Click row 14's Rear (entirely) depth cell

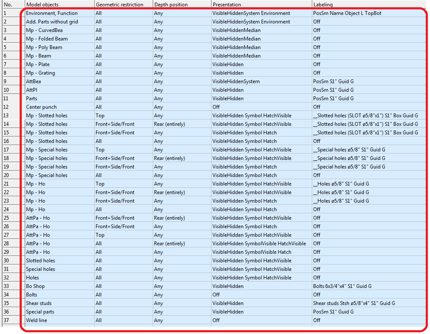coord(182,124)
